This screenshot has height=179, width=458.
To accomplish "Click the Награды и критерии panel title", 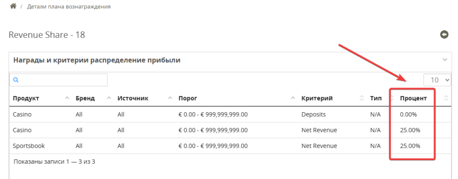I will tap(97, 60).
